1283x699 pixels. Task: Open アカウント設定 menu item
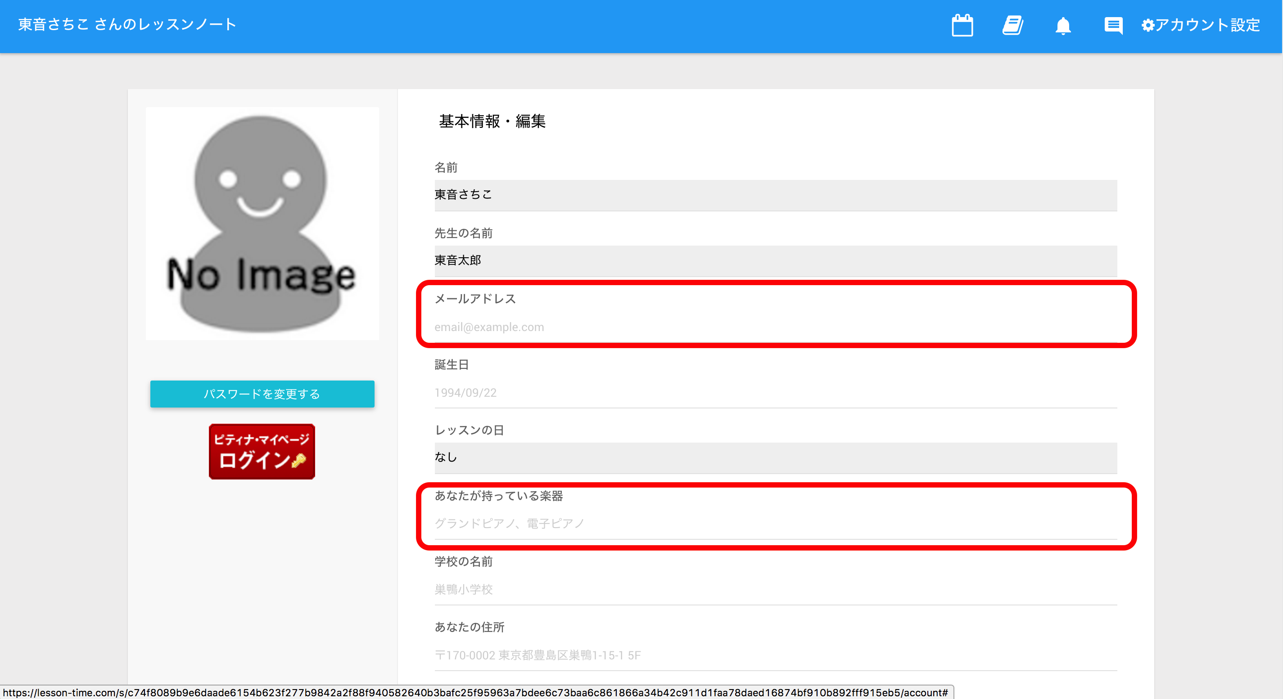1207,25
